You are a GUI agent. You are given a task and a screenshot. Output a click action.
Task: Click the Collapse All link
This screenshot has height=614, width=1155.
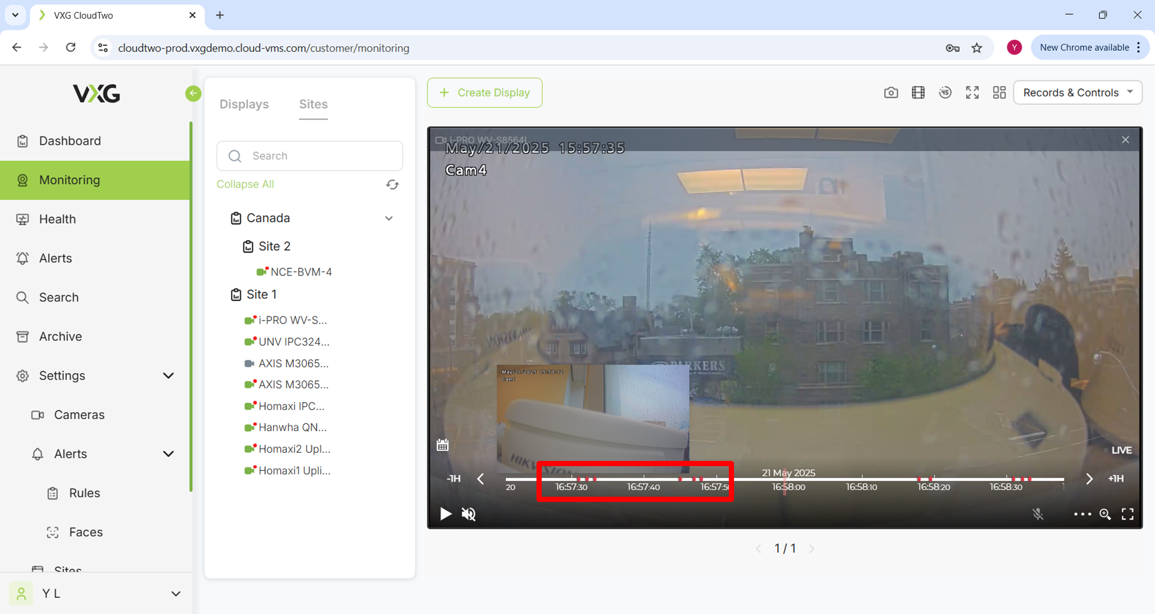point(245,184)
